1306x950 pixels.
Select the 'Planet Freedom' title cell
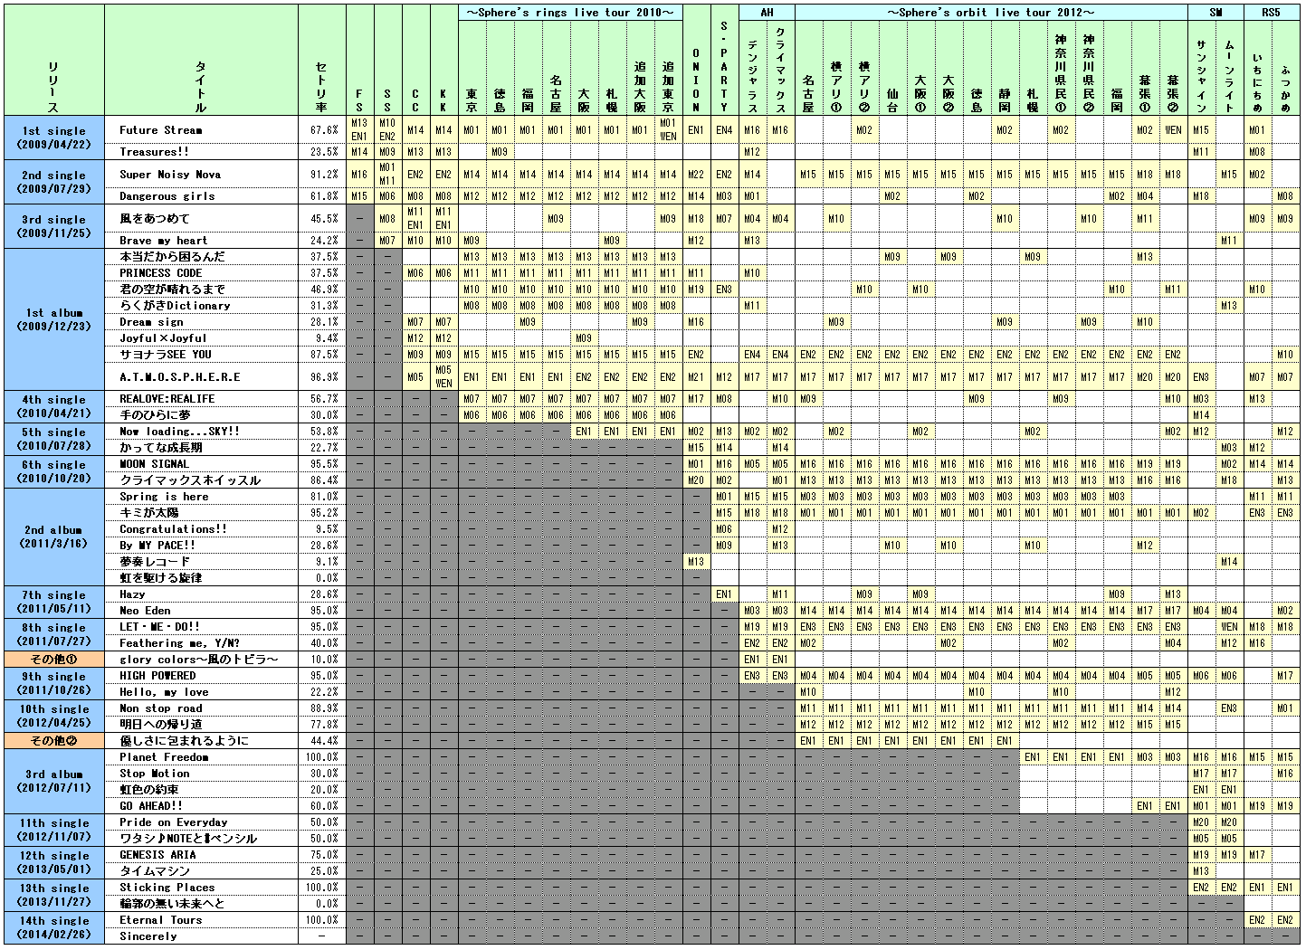click(x=201, y=757)
